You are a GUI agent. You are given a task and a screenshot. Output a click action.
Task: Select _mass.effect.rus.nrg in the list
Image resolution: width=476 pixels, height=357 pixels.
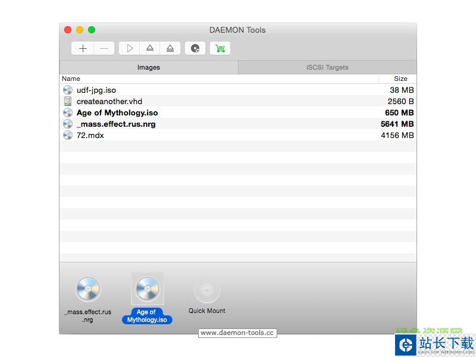tap(116, 124)
